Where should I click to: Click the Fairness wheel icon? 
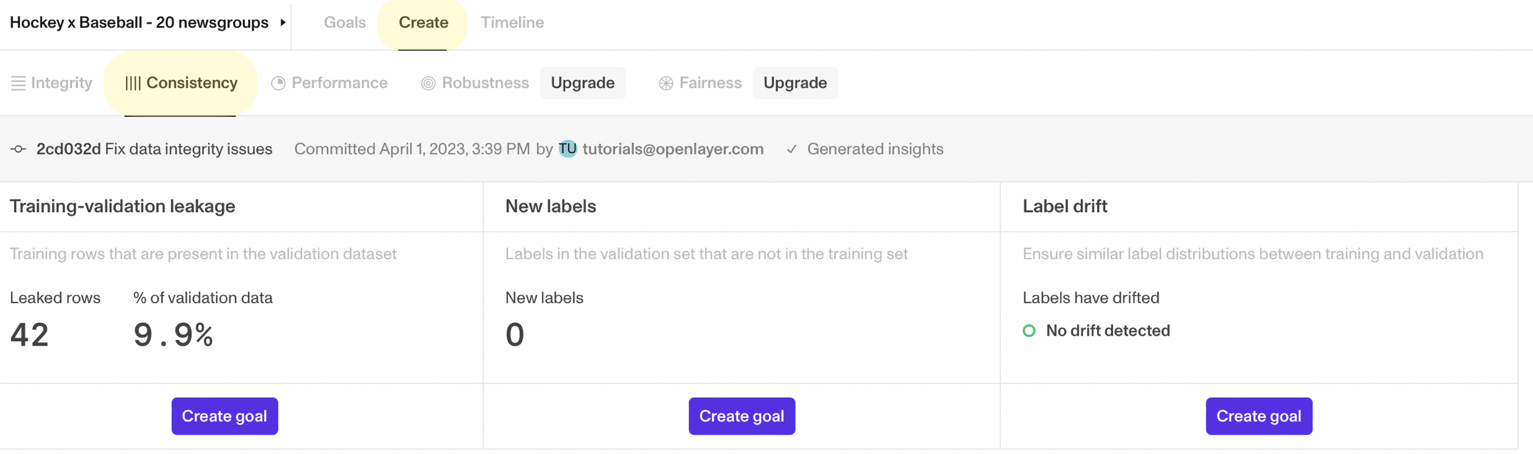coord(665,83)
